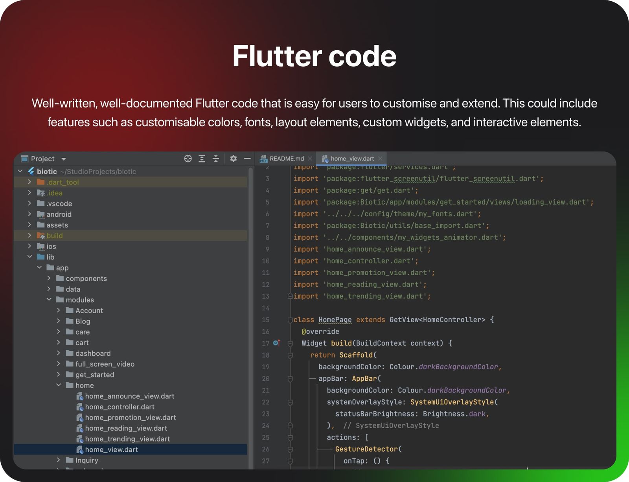The height and width of the screenshot is (482, 629).
Task: Click the override gutter icon on line 17
Action: (x=277, y=343)
